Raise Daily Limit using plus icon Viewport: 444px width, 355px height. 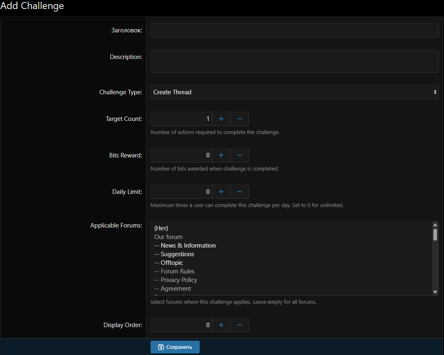(221, 191)
